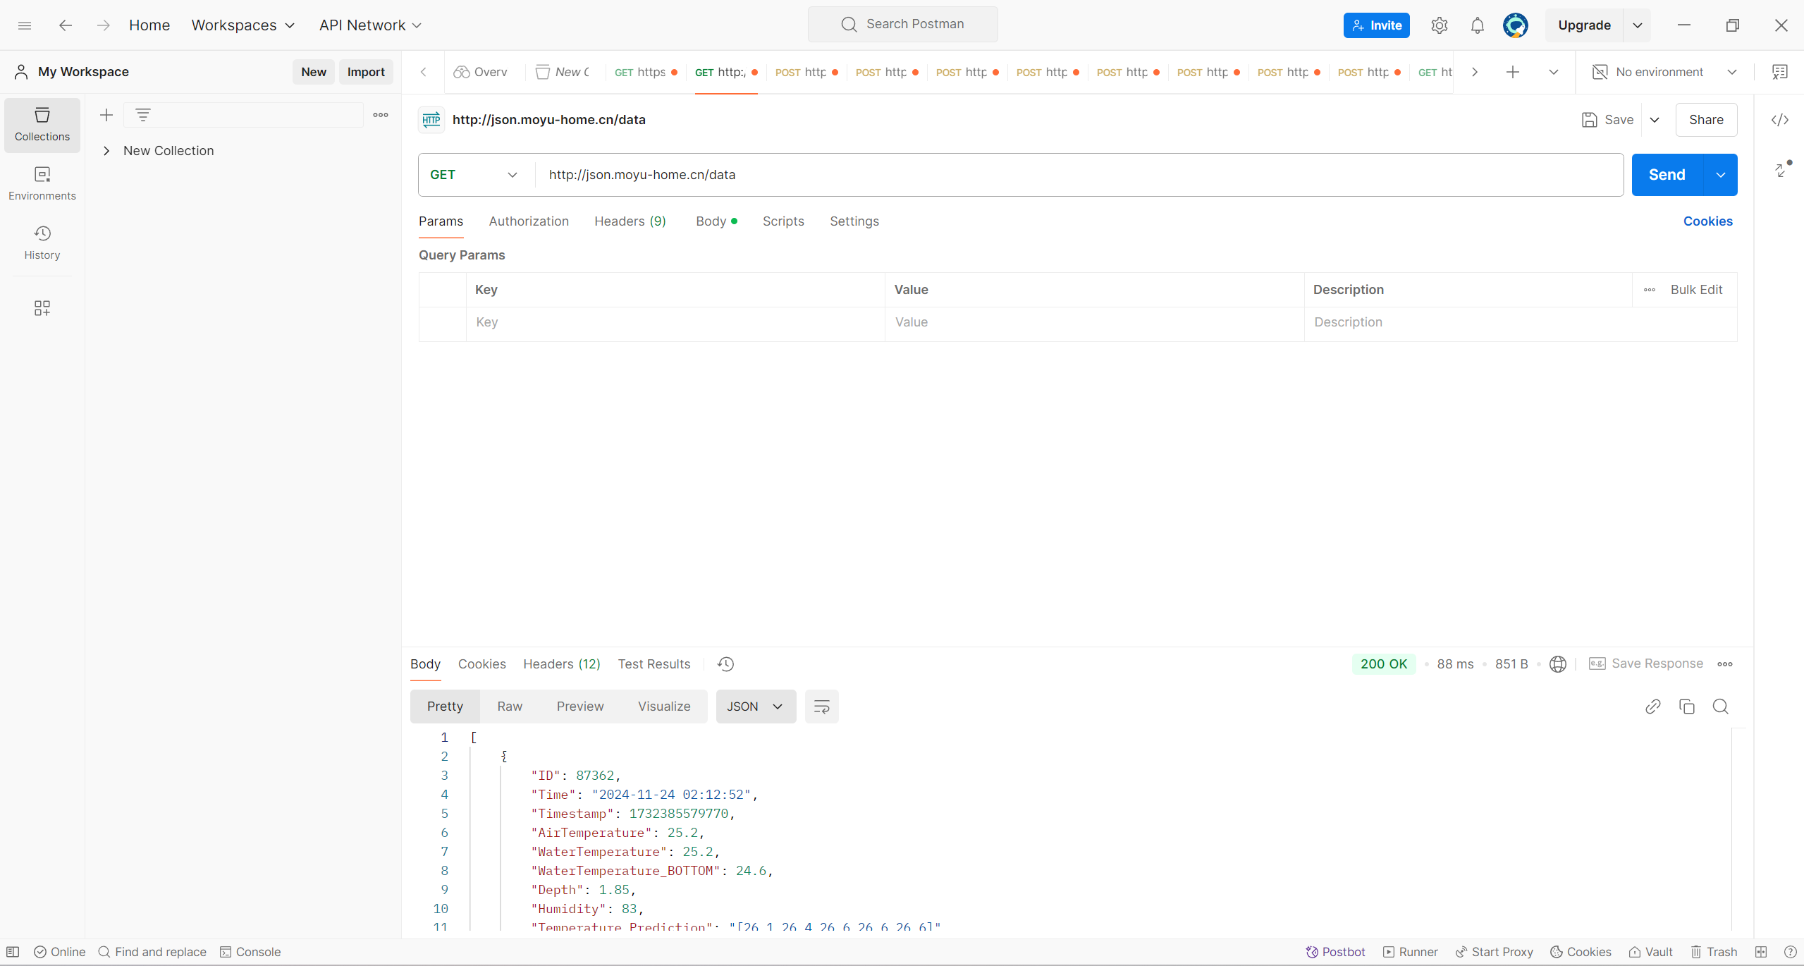
Task: Click the query param Key field
Action: coord(675,323)
